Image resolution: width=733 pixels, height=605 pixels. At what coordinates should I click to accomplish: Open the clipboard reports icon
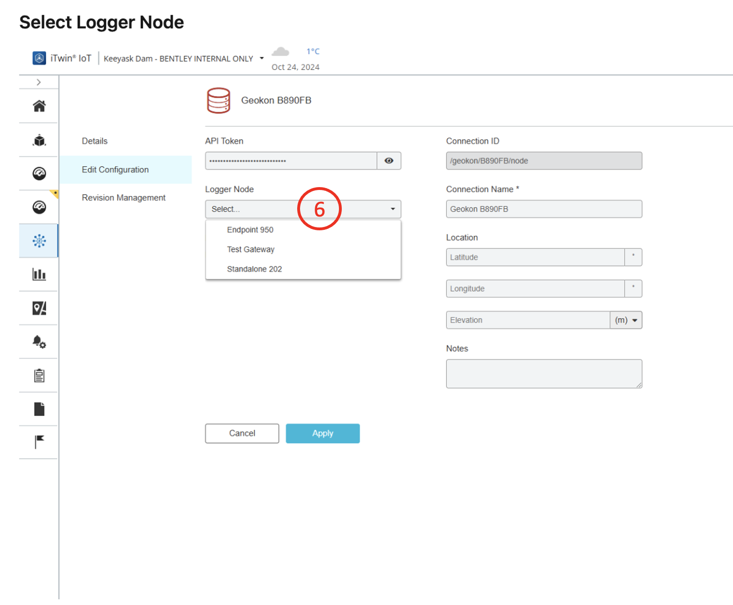(x=39, y=376)
